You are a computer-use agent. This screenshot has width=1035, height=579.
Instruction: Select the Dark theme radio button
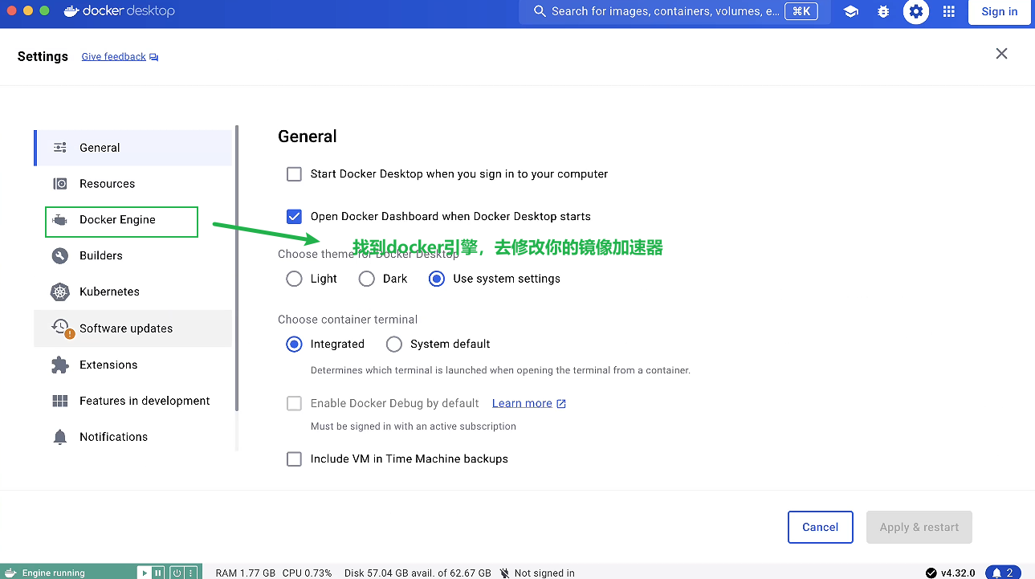click(367, 279)
